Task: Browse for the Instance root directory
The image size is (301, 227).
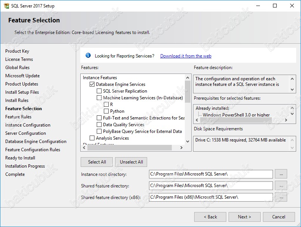Action: pos(281,174)
